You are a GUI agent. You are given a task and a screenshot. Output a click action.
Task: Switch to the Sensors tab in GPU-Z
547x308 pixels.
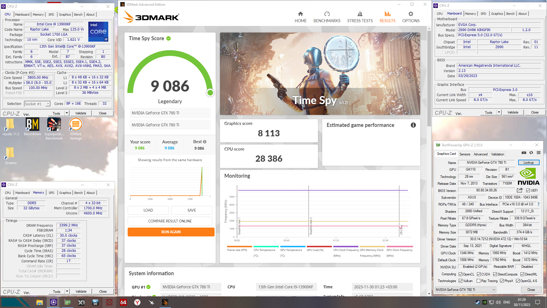pos(465,154)
